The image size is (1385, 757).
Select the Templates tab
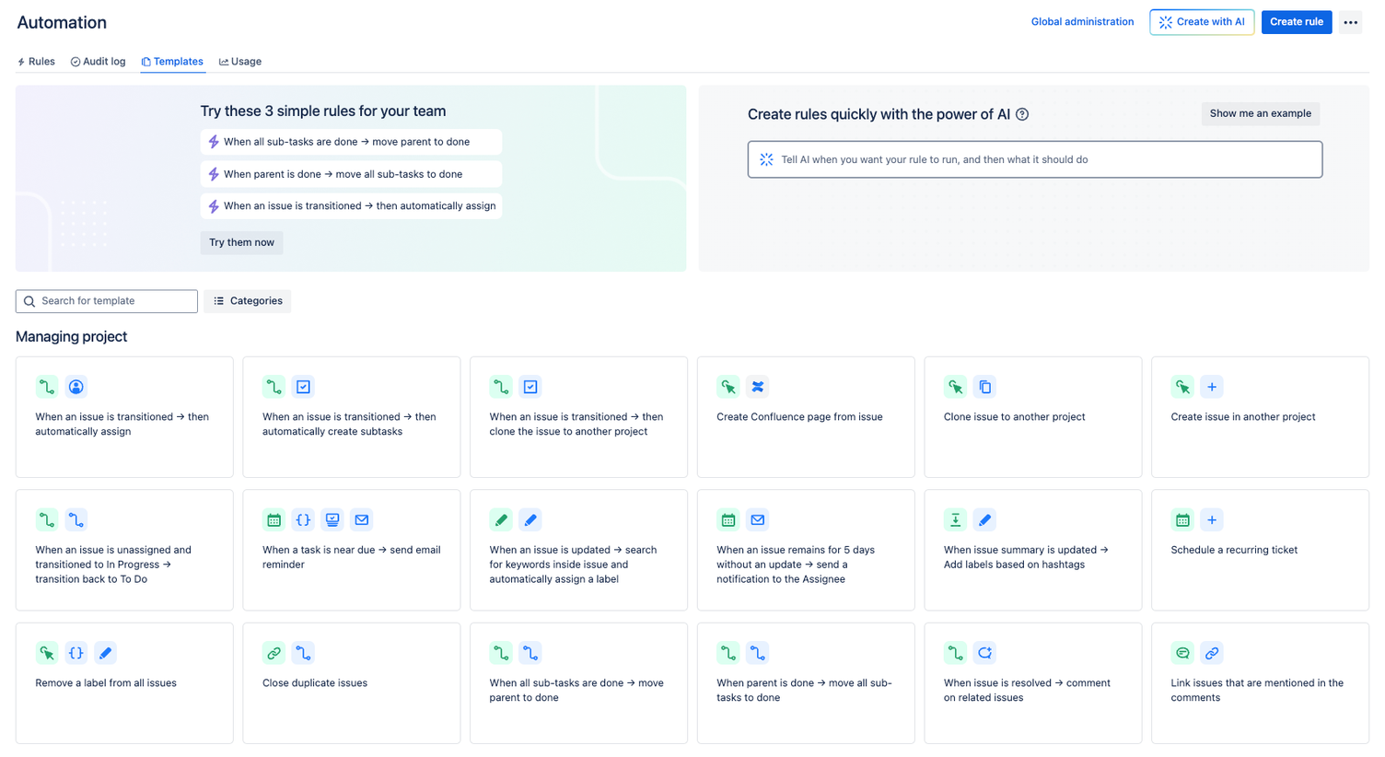click(x=172, y=62)
